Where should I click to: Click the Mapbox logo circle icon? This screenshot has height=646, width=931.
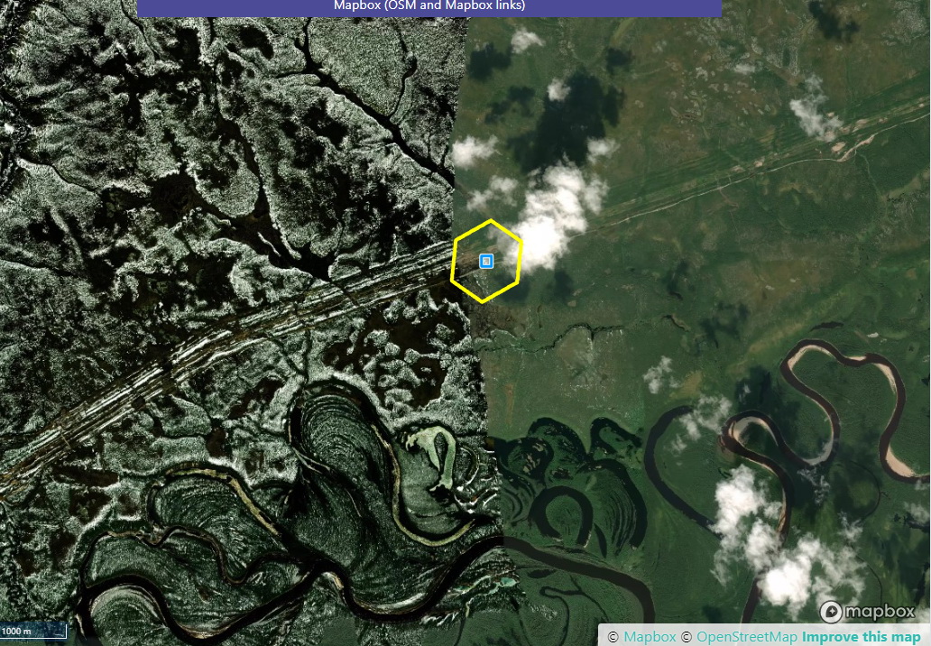(831, 612)
